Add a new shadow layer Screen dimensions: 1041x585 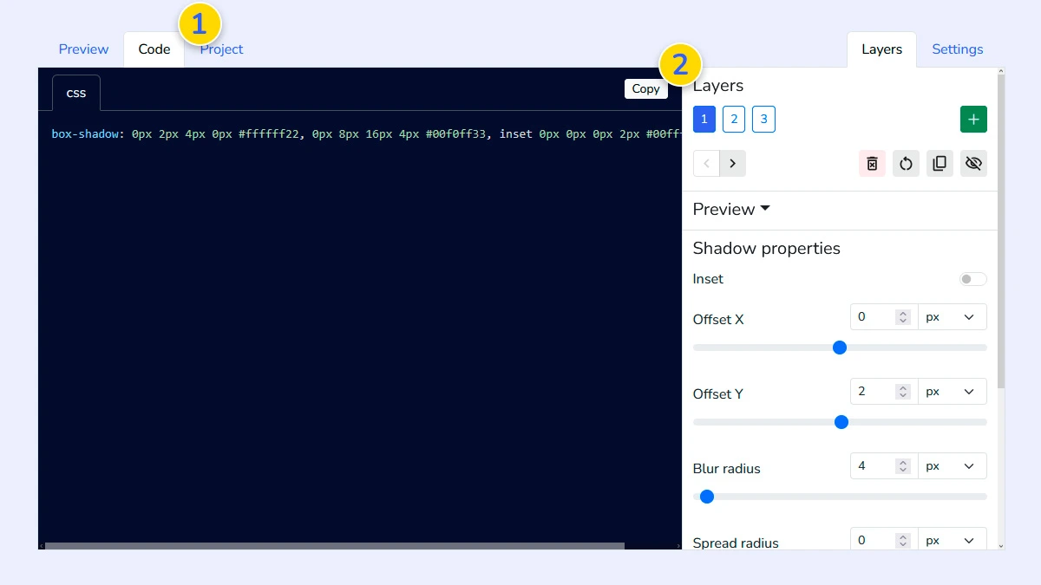click(973, 119)
